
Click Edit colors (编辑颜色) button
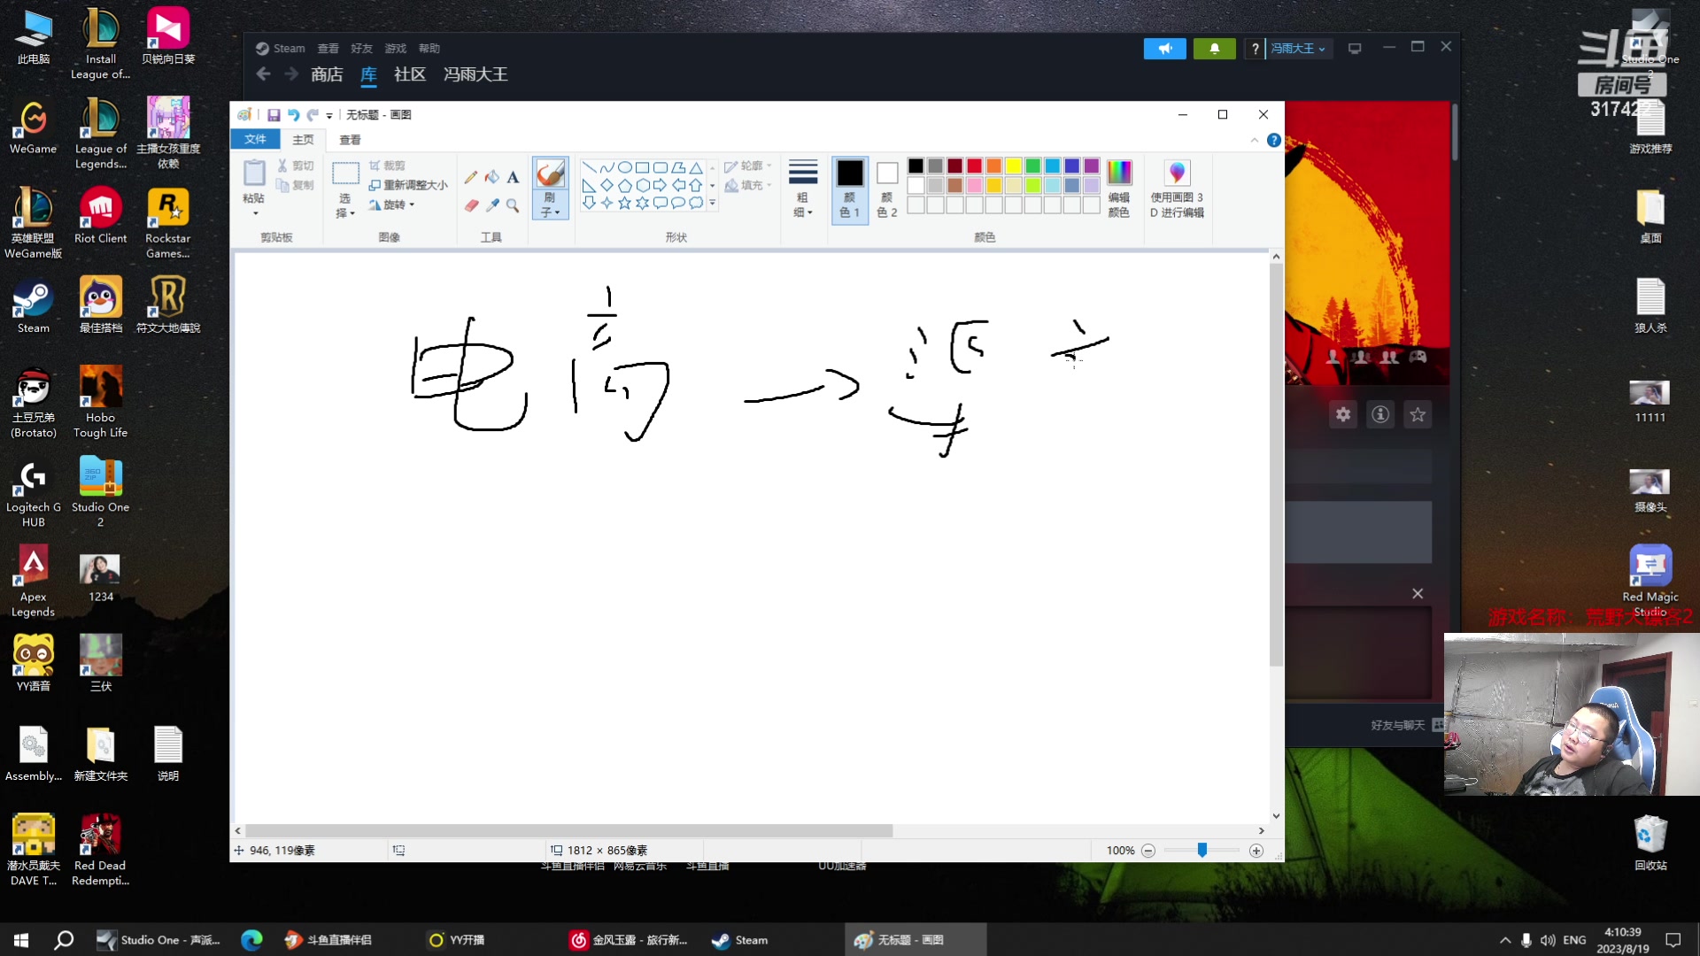[x=1118, y=188]
